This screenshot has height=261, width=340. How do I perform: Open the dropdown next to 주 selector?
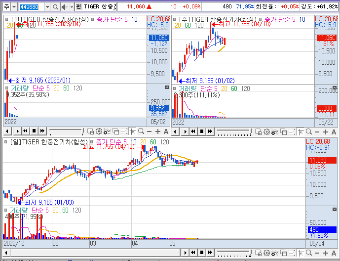(14, 7)
